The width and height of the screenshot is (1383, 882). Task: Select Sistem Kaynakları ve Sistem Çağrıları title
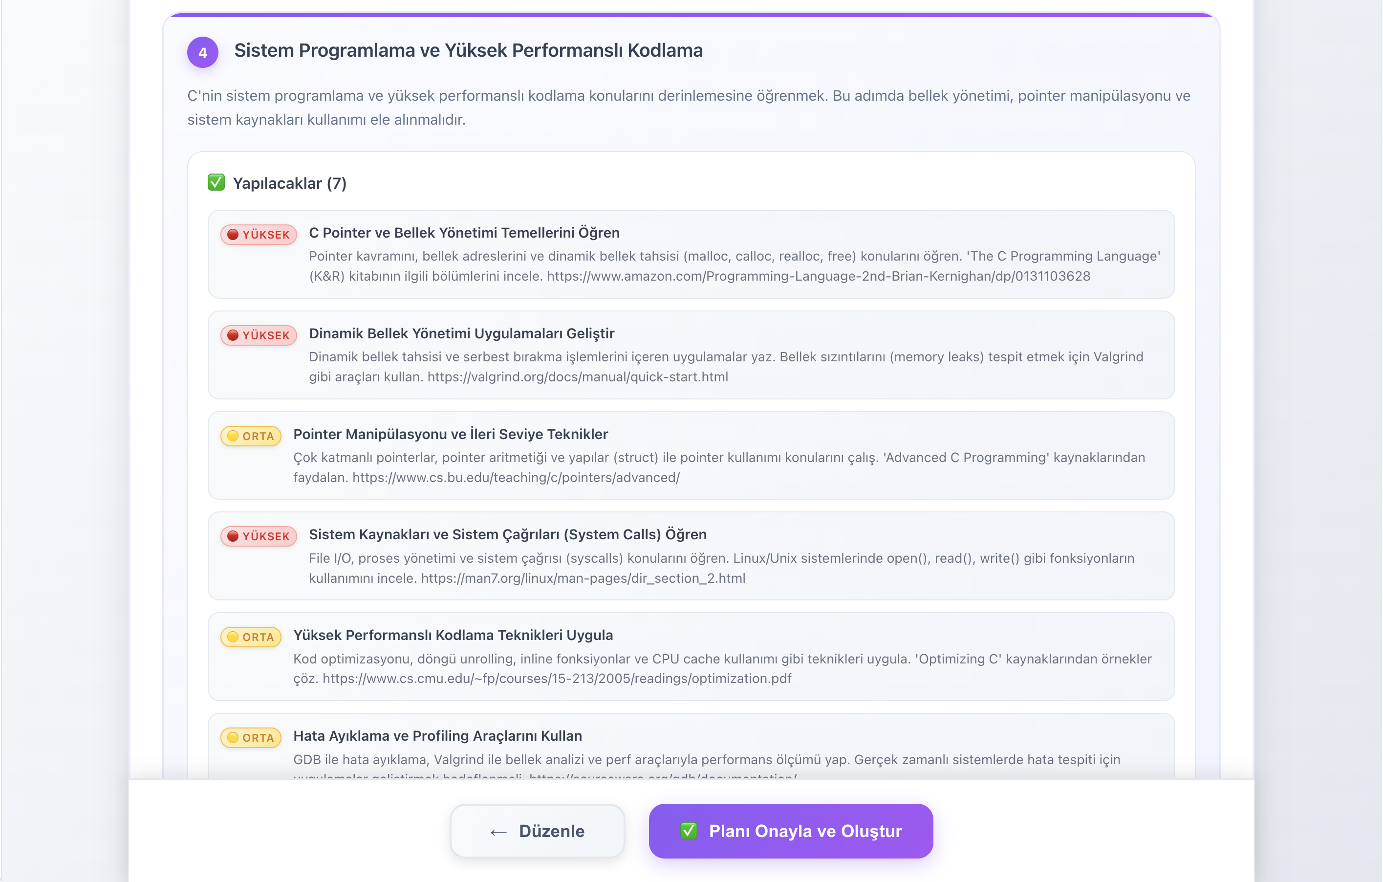pyautogui.click(x=507, y=534)
